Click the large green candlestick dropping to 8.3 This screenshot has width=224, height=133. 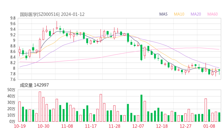click(141, 53)
